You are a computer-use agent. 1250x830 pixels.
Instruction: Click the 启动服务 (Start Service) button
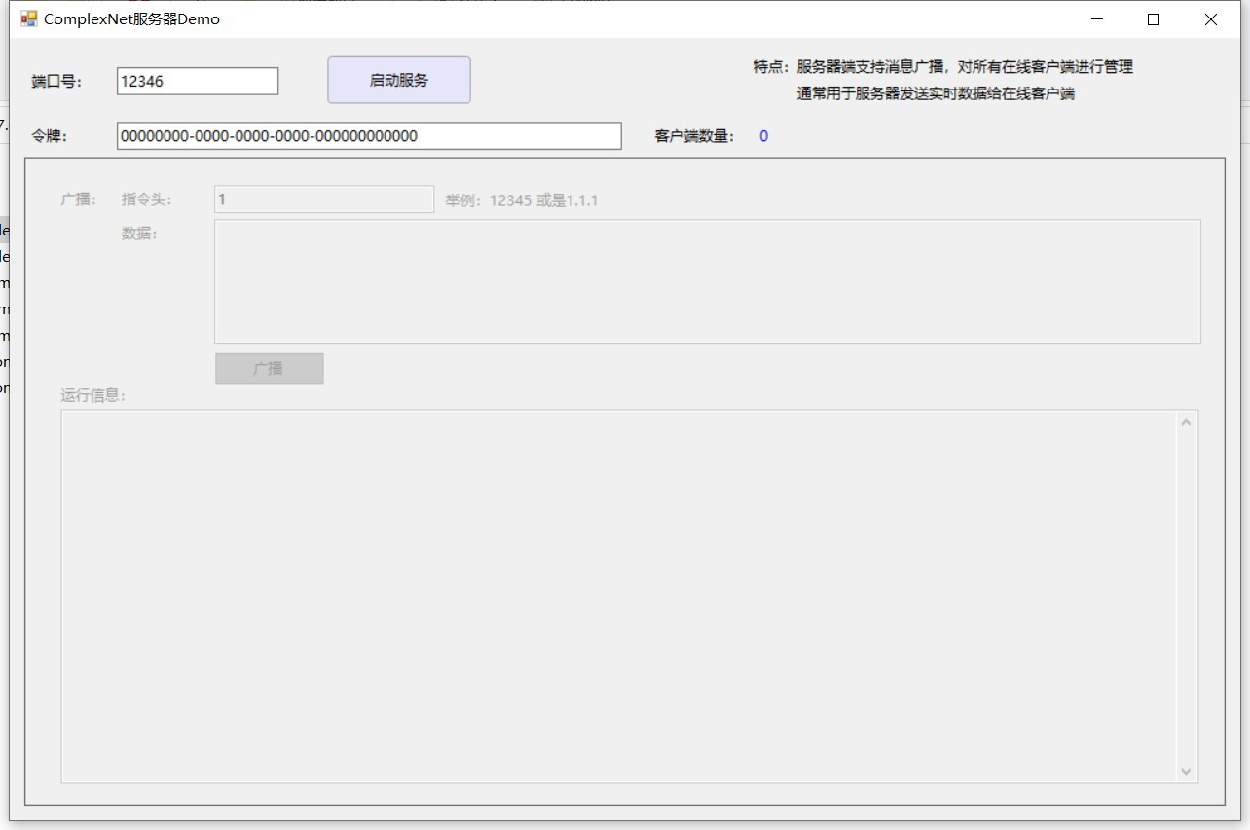(x=398, y=80)
